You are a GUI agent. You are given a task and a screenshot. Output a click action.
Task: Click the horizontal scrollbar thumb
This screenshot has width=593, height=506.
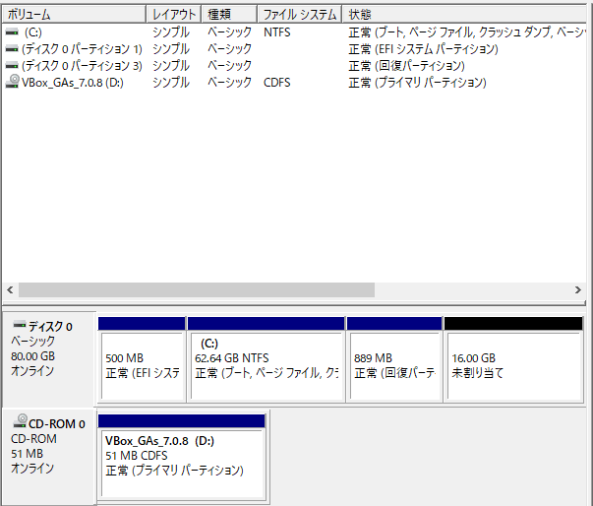coord(197,289)
